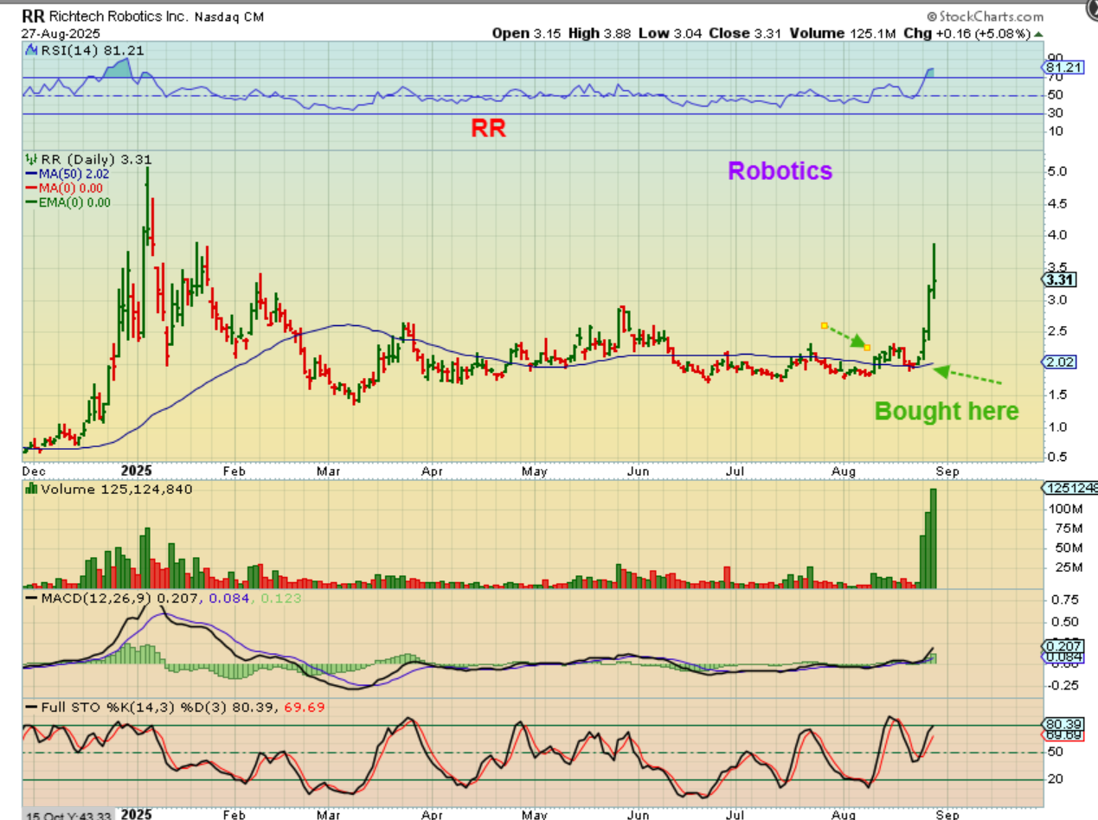
Task: Click the bold RR ticker symbol in header
Action: tap(33, 16)
